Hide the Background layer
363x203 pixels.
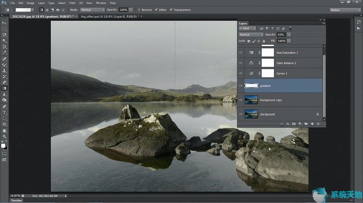241,114
